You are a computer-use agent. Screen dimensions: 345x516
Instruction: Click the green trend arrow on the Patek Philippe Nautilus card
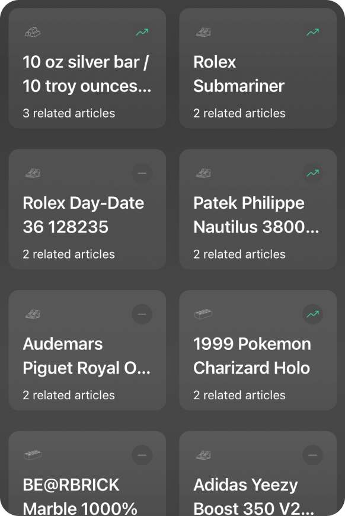point(312,173)
